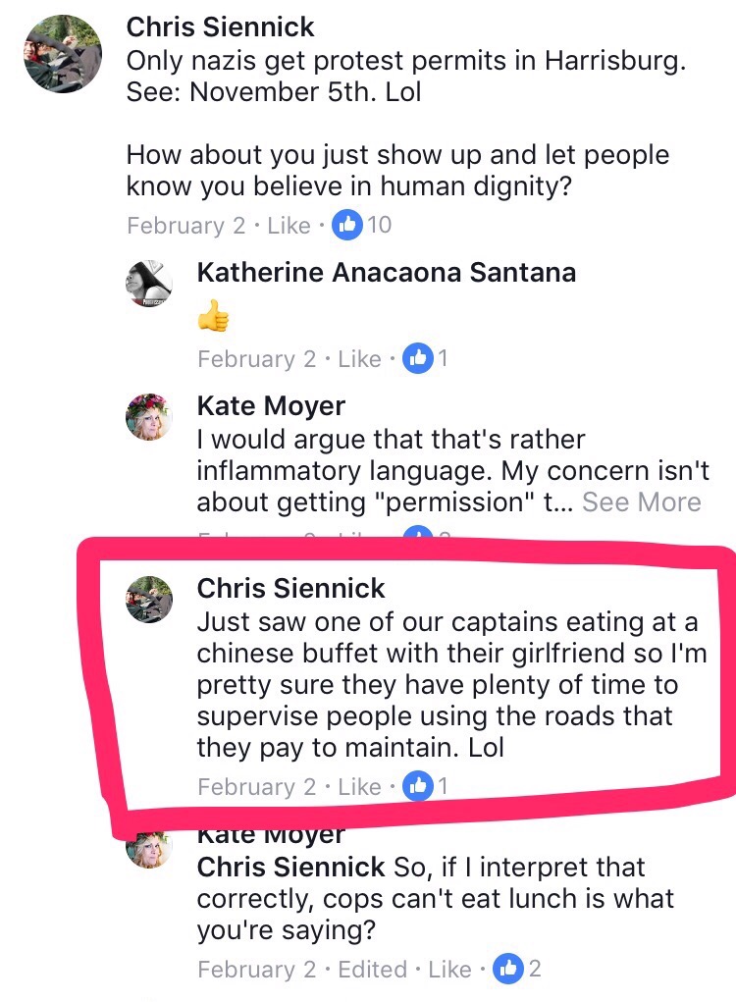Click the thumbs-up emoji in Katherine's comment

213,316
